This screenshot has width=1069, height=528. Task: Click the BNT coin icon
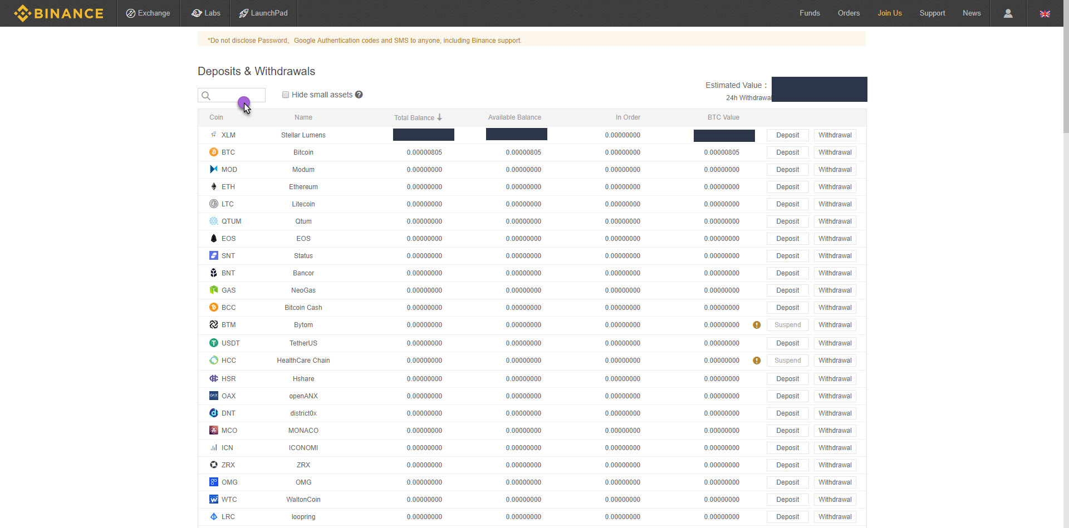[214, 273]
